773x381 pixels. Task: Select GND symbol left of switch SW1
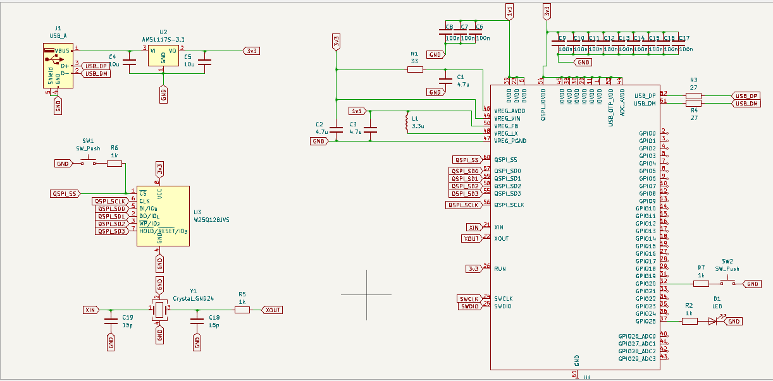tap(63, 164)
